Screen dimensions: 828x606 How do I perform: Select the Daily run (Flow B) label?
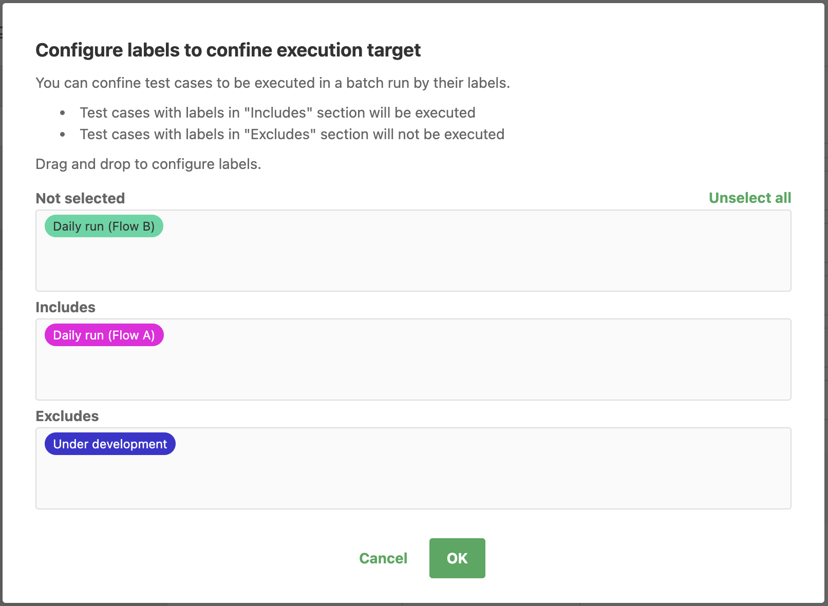[104, 226]
